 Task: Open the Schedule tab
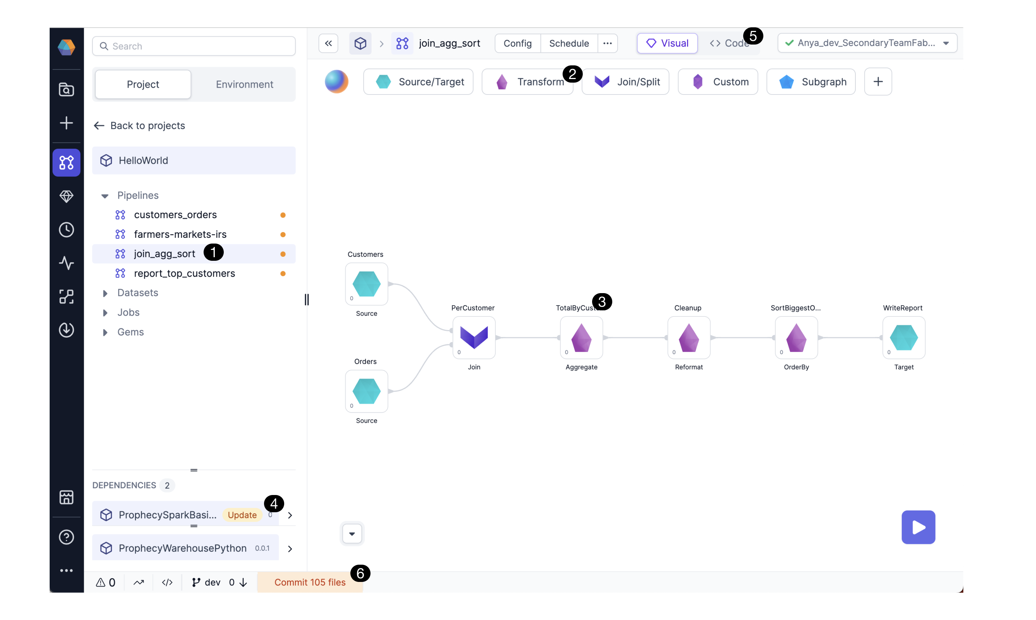coord(569,43)
